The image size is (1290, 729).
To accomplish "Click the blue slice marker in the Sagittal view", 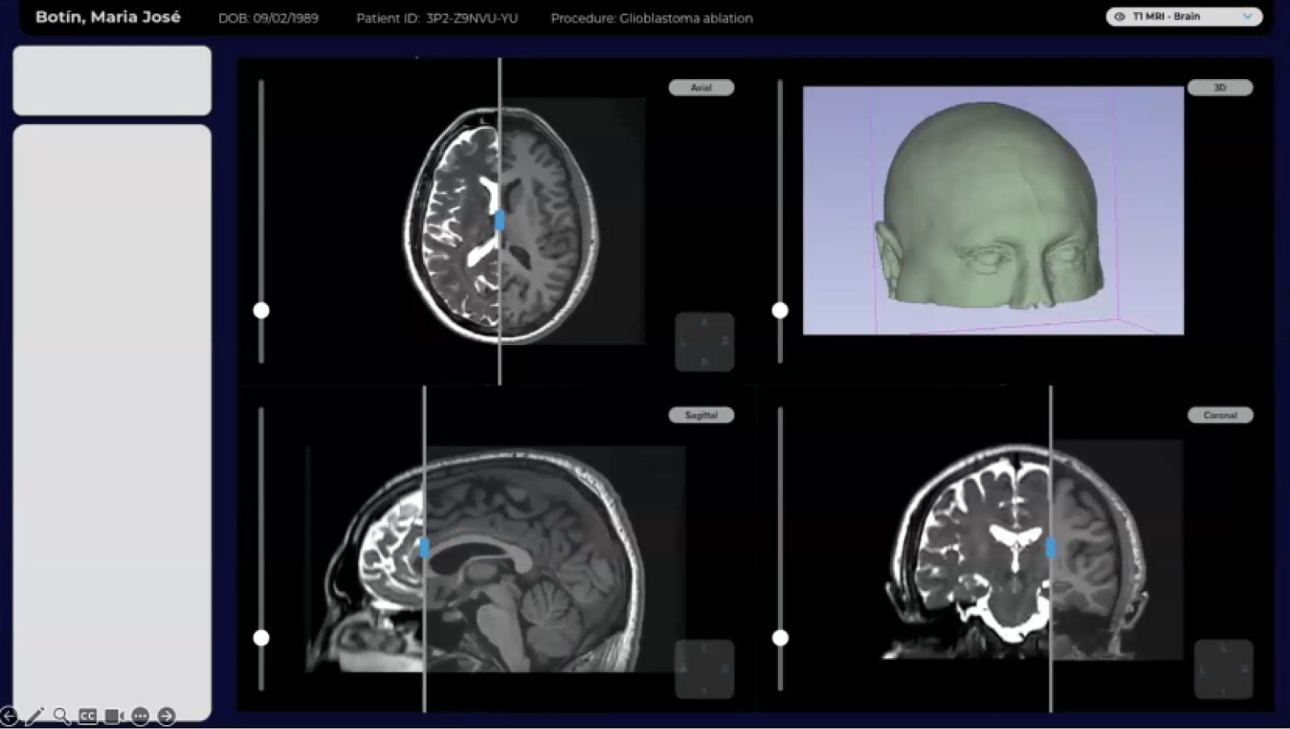I will pyautogui.click(x=425, y=547).
